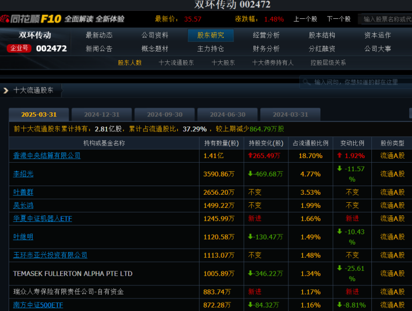The image size is (412, 311).
Task: Open the 公司资料 menu
Action: coord(154,36)
